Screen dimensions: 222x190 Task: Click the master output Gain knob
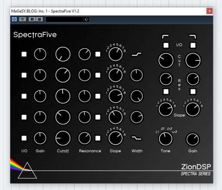(193, 139)
